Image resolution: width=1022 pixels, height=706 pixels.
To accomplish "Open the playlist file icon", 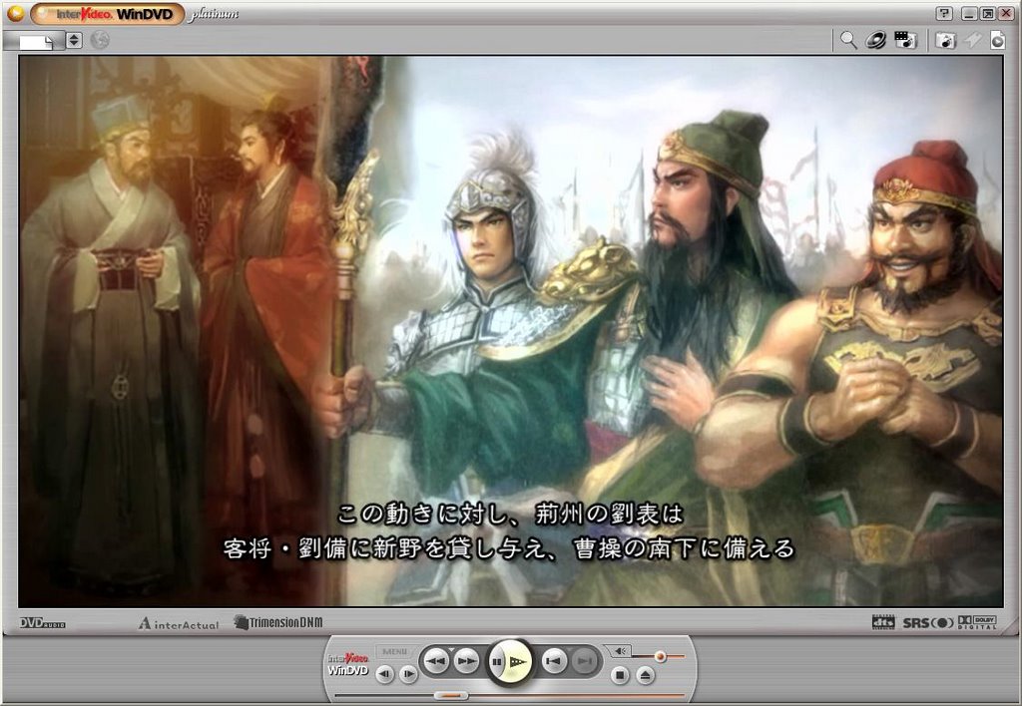I will pyautogui.click(x=998, y=40).
